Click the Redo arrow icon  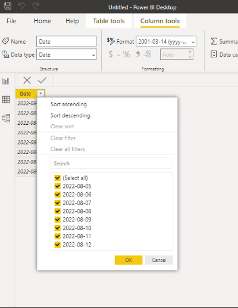(36, 6)
